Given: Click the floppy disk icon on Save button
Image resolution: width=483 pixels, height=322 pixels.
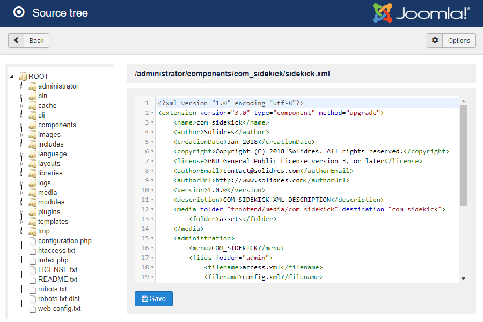Looking at the screenshot, I should point(145,299).
